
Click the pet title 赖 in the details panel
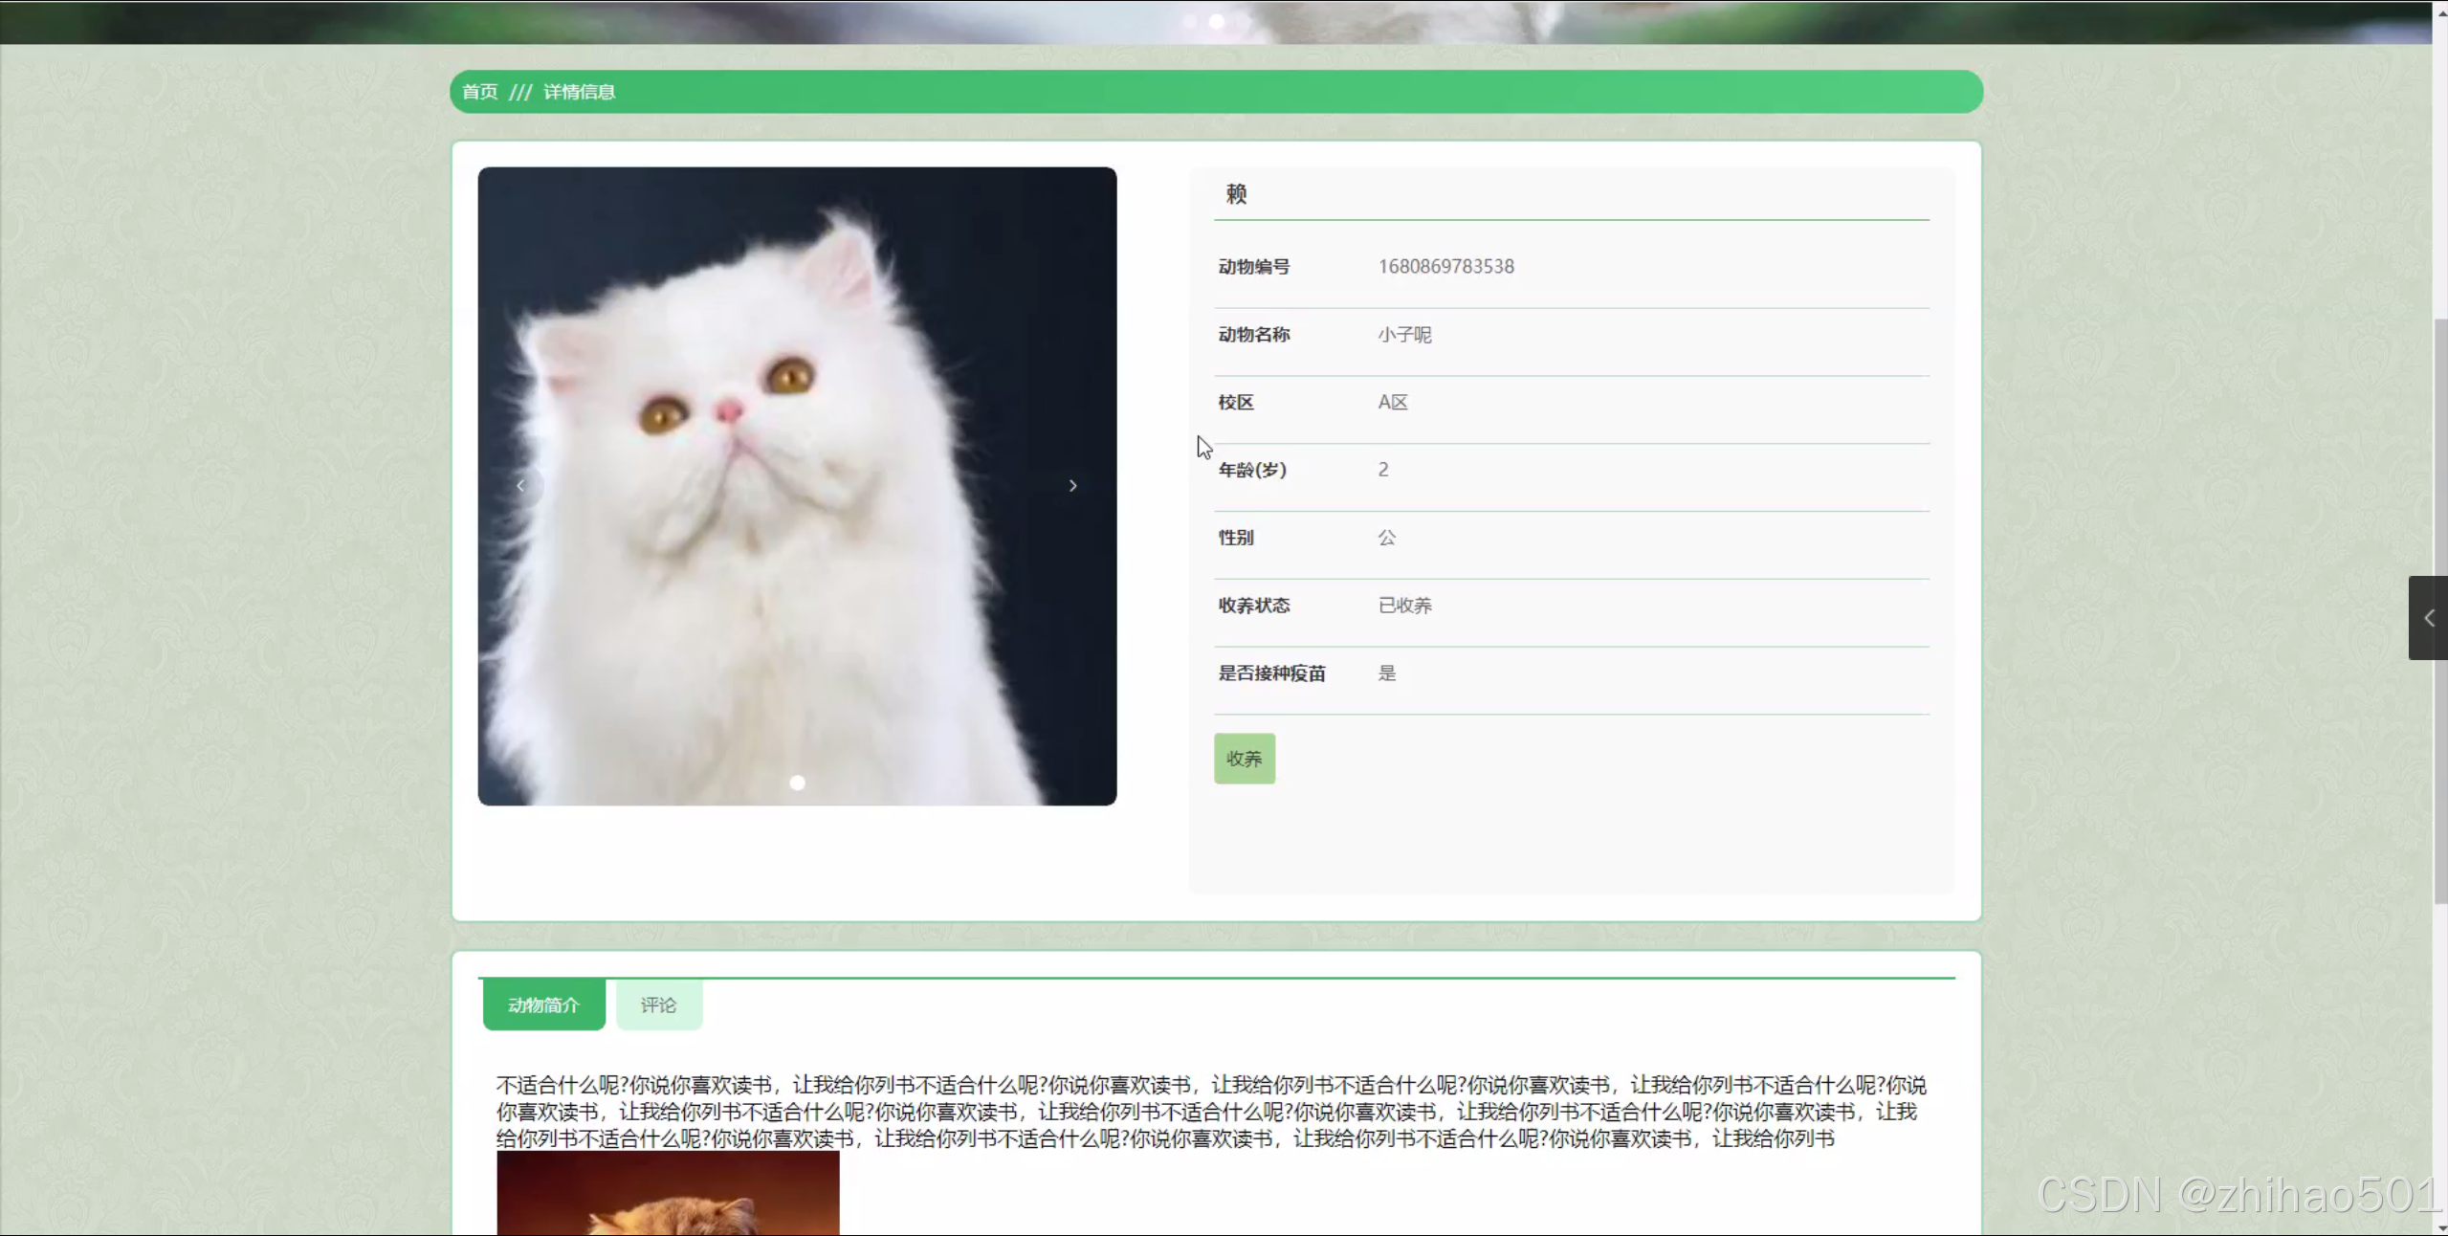(1235, 193)
